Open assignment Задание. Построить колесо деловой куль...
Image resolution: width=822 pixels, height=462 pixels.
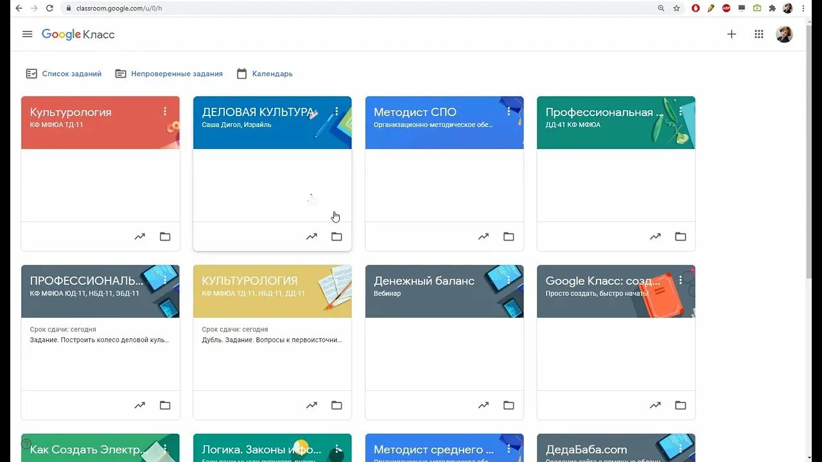click(100, 340)
